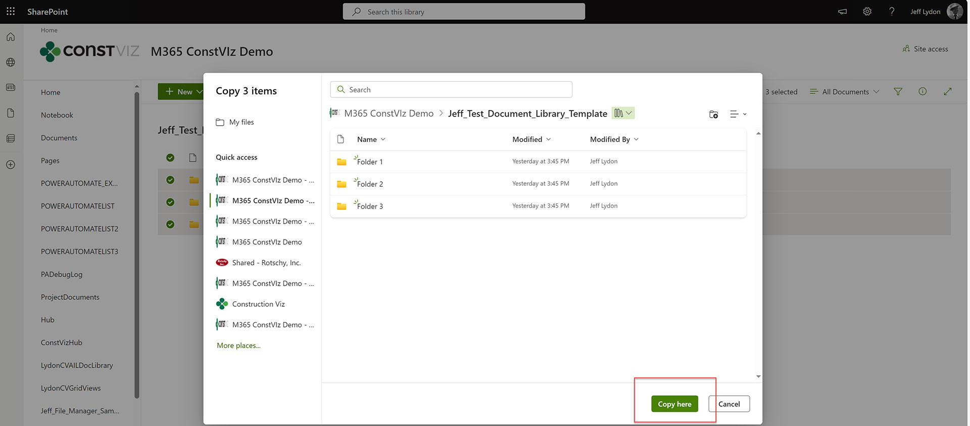Open the Modified column dropdown
The width and height of the screenshot is (970, 426).
[x=531, y=139]
